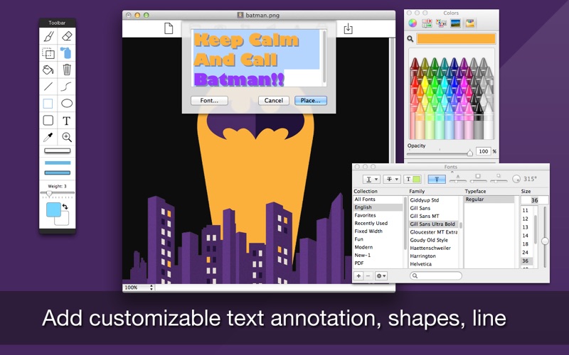Click the minus button under Collection list
The height and width of the screenshot is (355, 569).
pos(368,275)
